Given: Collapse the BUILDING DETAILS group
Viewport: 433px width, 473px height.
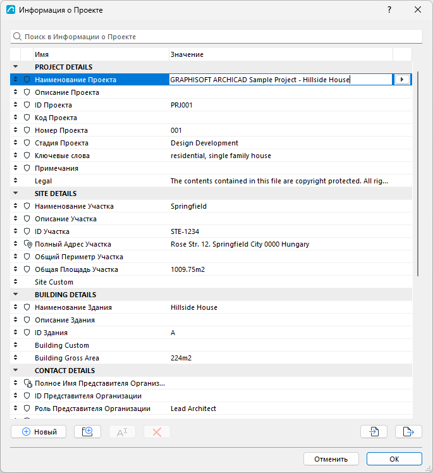Looking at the screenshot, I should click(16, 295).
